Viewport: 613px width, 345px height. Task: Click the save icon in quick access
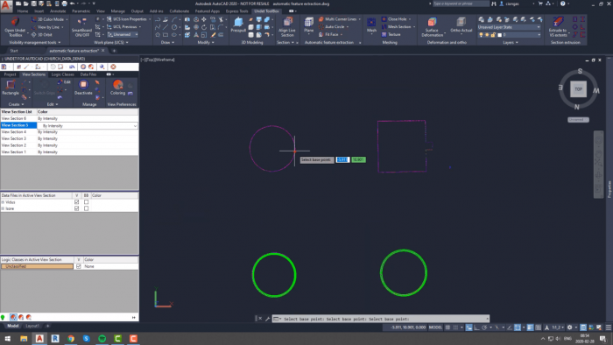click(x=33, y=4)
